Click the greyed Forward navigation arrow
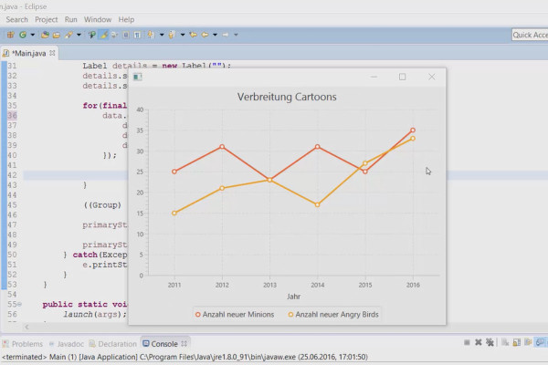Screen dimensions: 548x365 click(226, 35)
